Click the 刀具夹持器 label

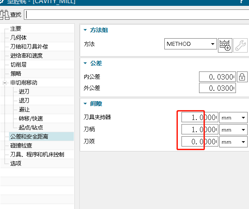pos(97,117)
